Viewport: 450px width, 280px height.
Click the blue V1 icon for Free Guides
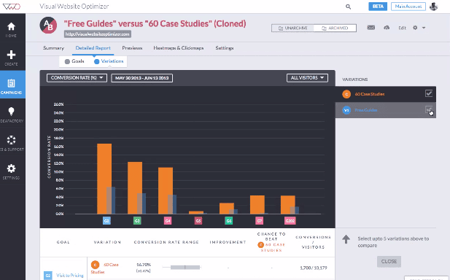[x=346, y=110]
